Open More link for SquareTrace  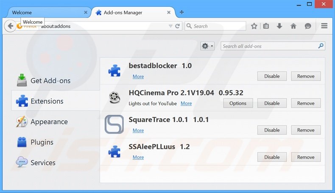click(138, 130)
